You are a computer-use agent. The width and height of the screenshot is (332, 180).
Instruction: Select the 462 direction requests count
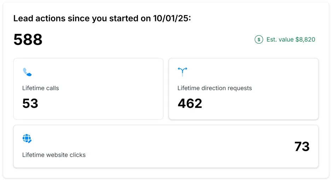tap(190, 103)
